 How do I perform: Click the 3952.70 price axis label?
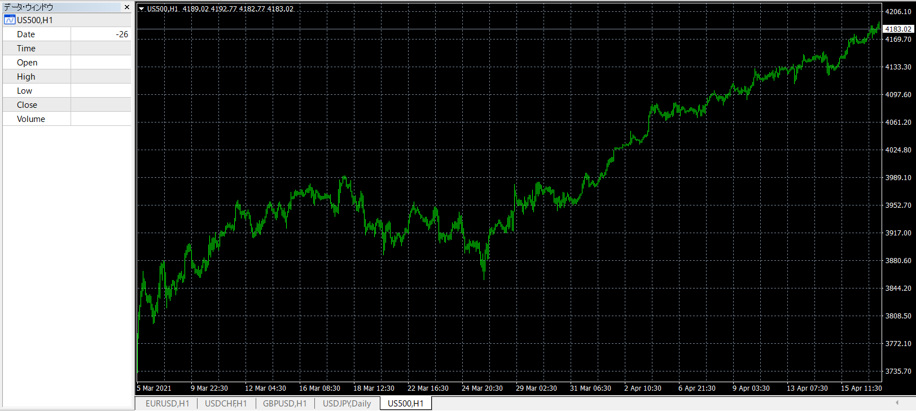(898, 205)
